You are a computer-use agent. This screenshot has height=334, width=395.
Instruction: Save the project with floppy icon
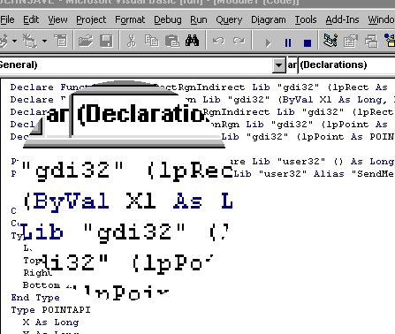[106, 41]
